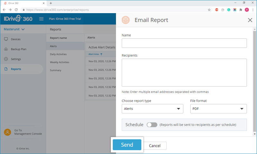Go to Devices in sidebar
This screenshot has height=154, width=257.
coord(16,39)
